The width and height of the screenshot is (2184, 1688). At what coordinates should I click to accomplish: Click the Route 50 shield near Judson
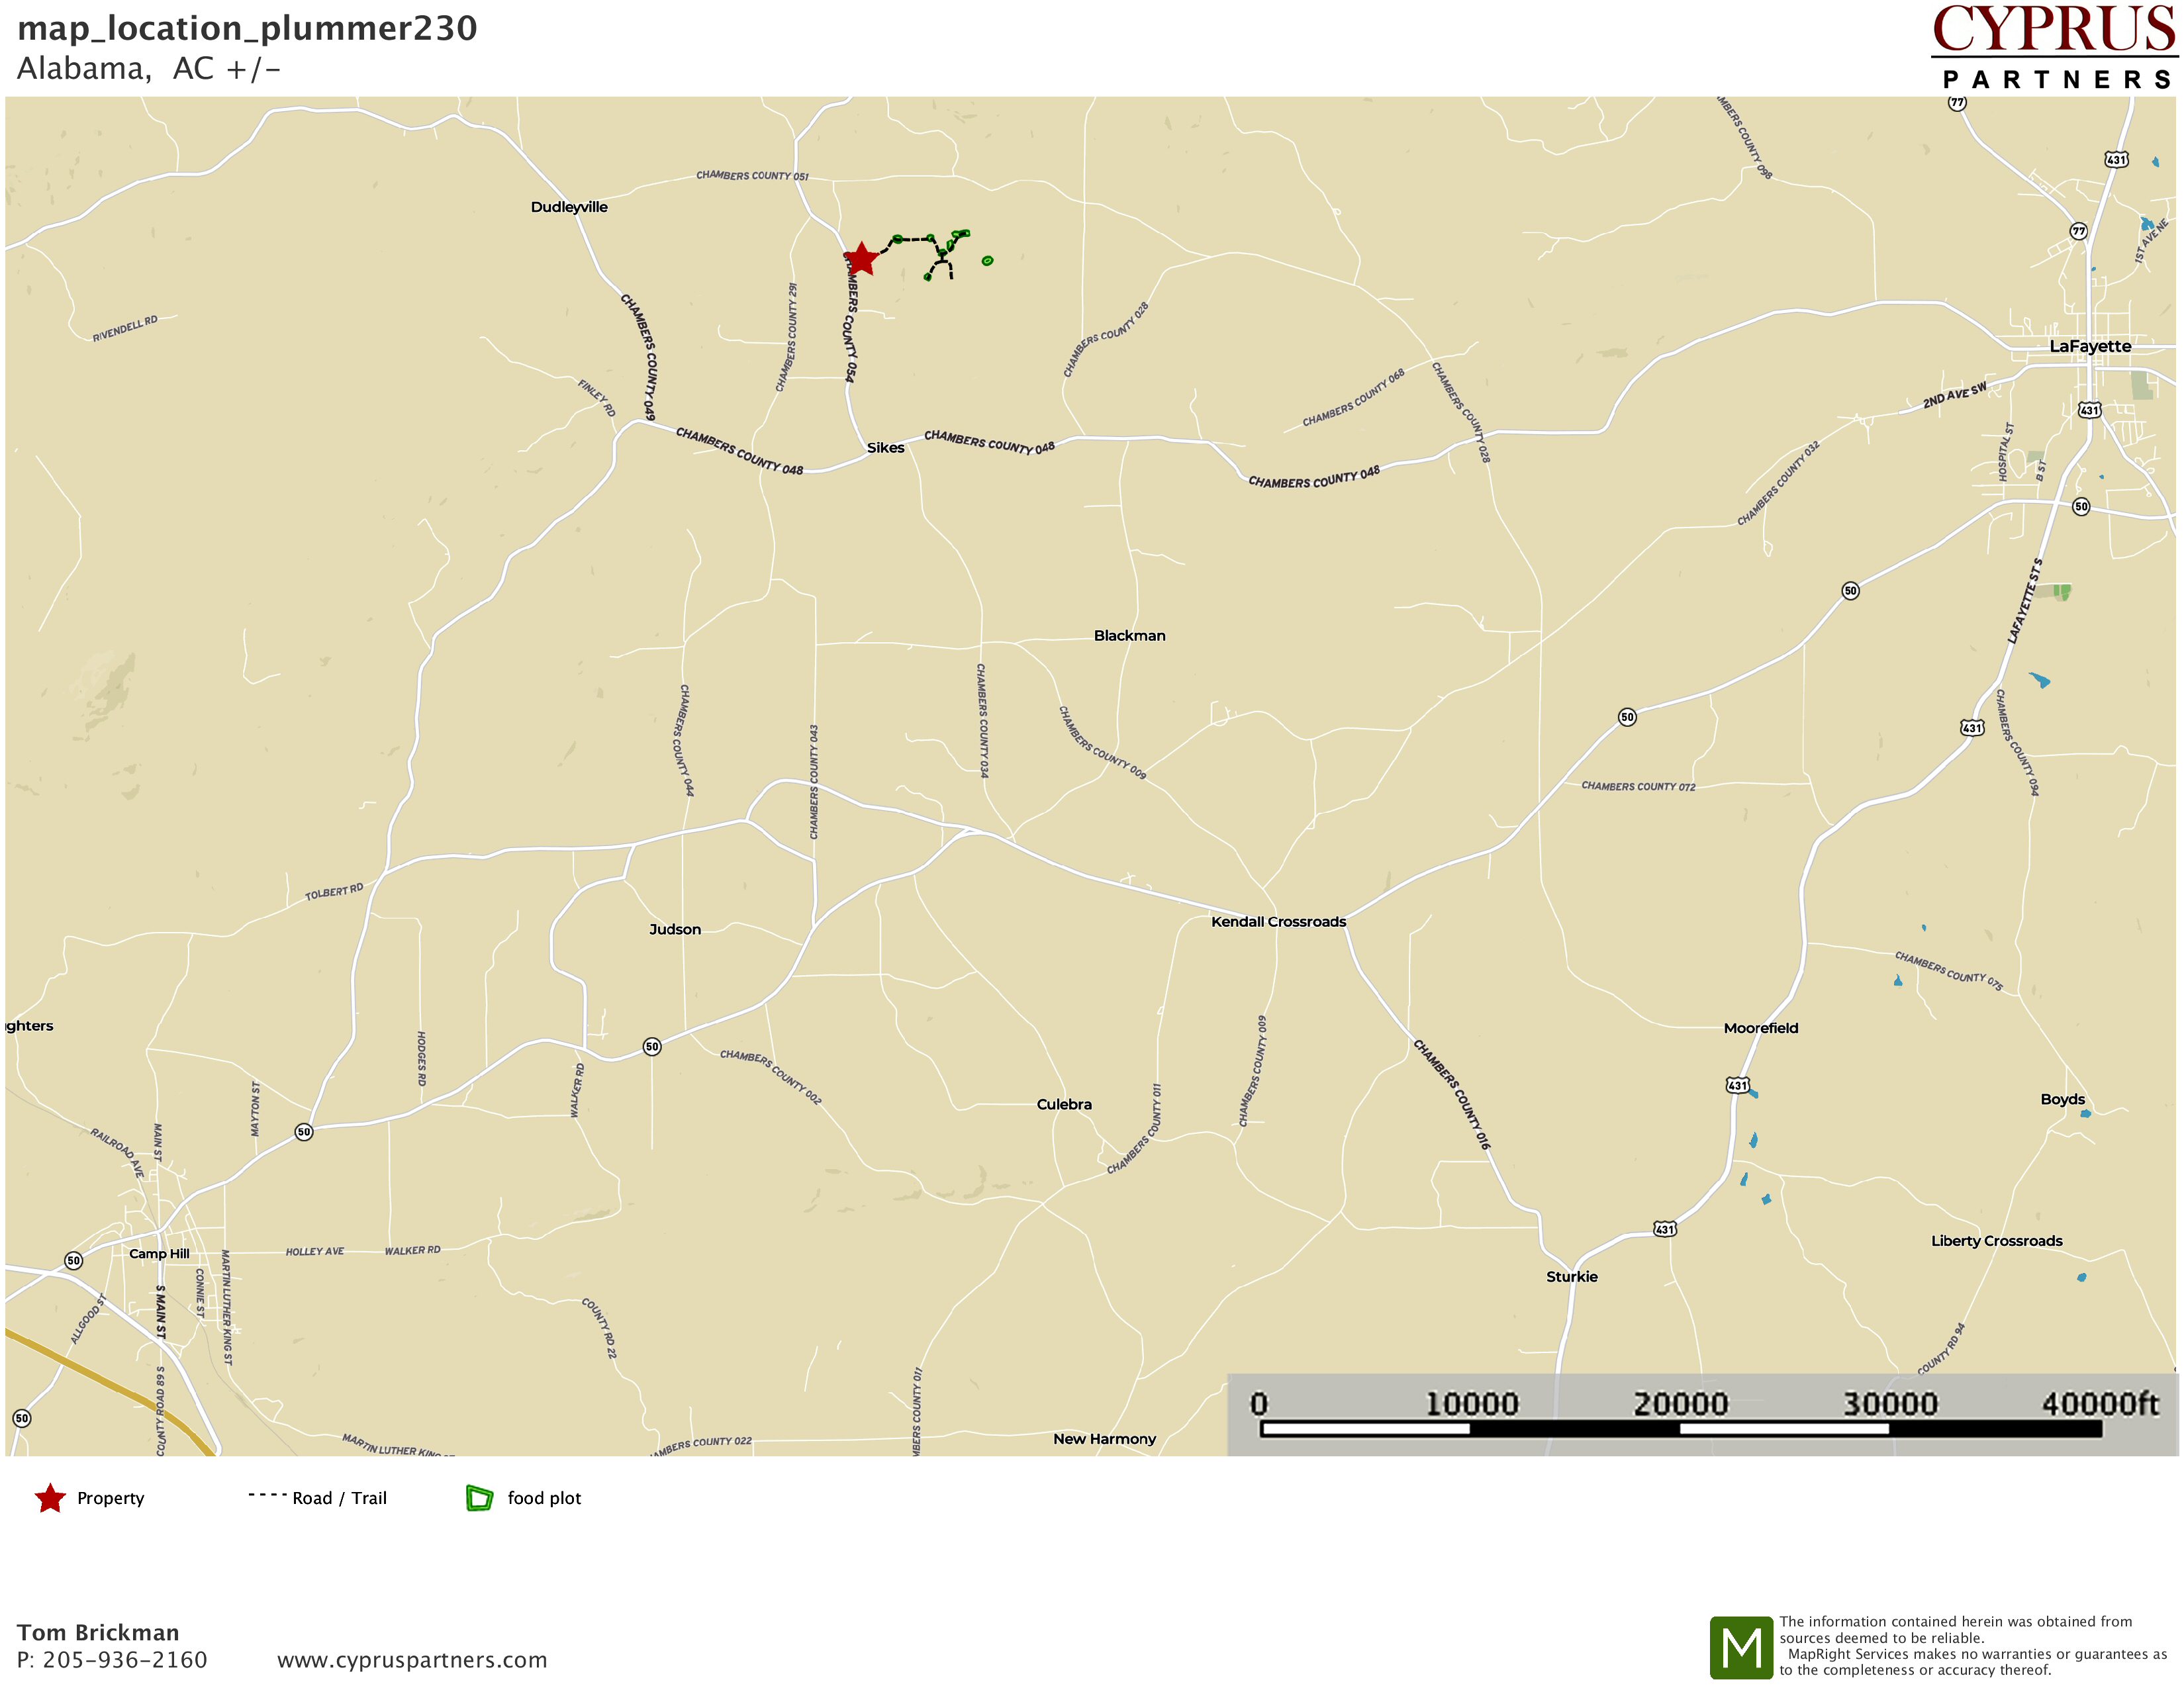pyautogui.click(x=652, y=1047)
